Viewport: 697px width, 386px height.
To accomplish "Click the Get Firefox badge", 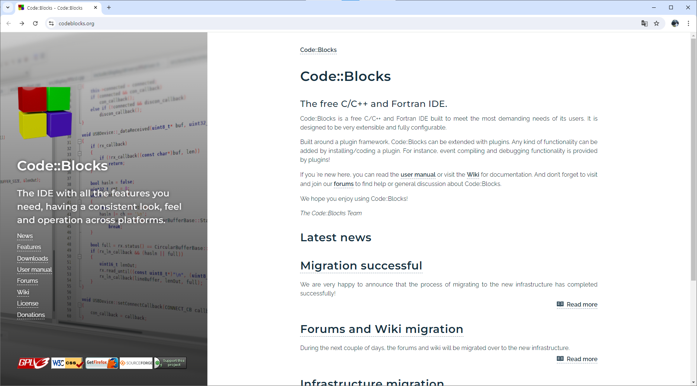I will tap(102, 363).
